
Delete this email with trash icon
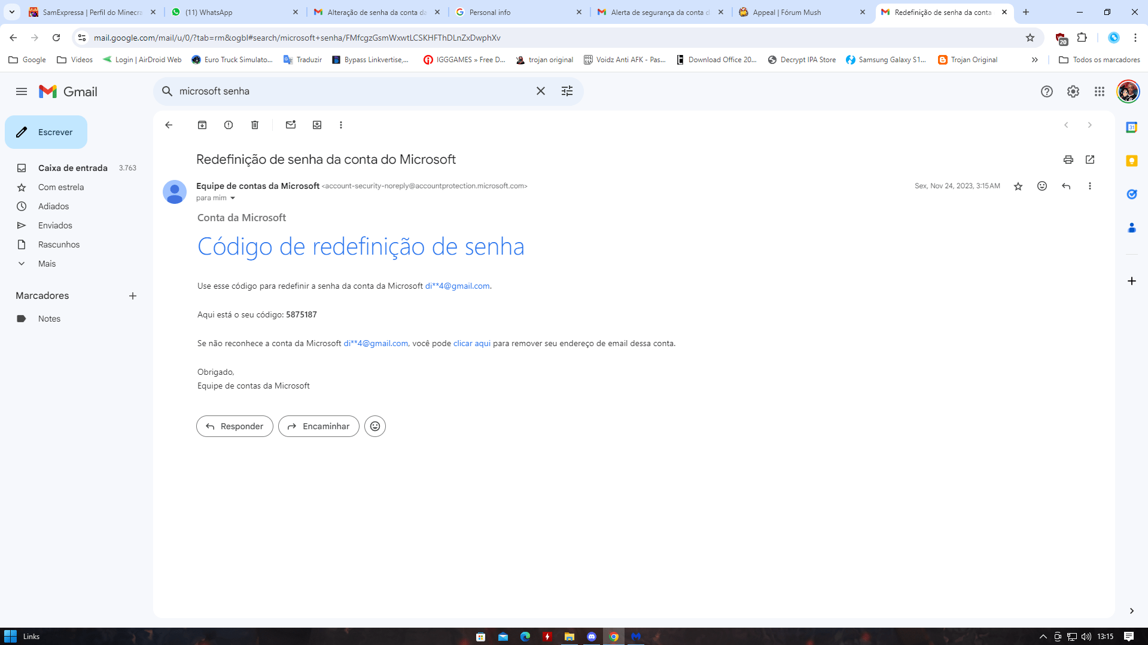pos(255,125)
